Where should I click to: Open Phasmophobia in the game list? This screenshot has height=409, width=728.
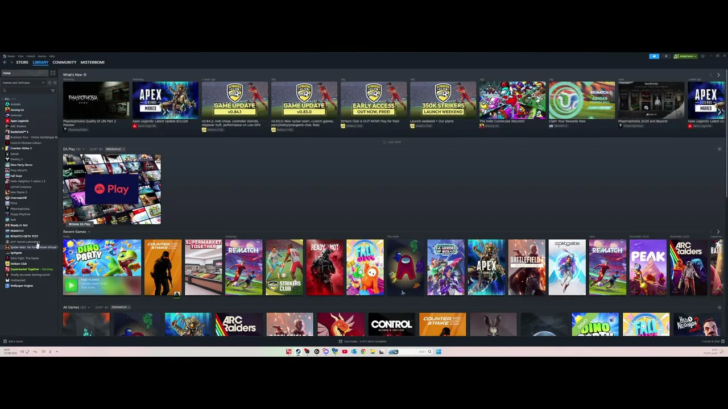pyautogui.click(x=19, y=208)
